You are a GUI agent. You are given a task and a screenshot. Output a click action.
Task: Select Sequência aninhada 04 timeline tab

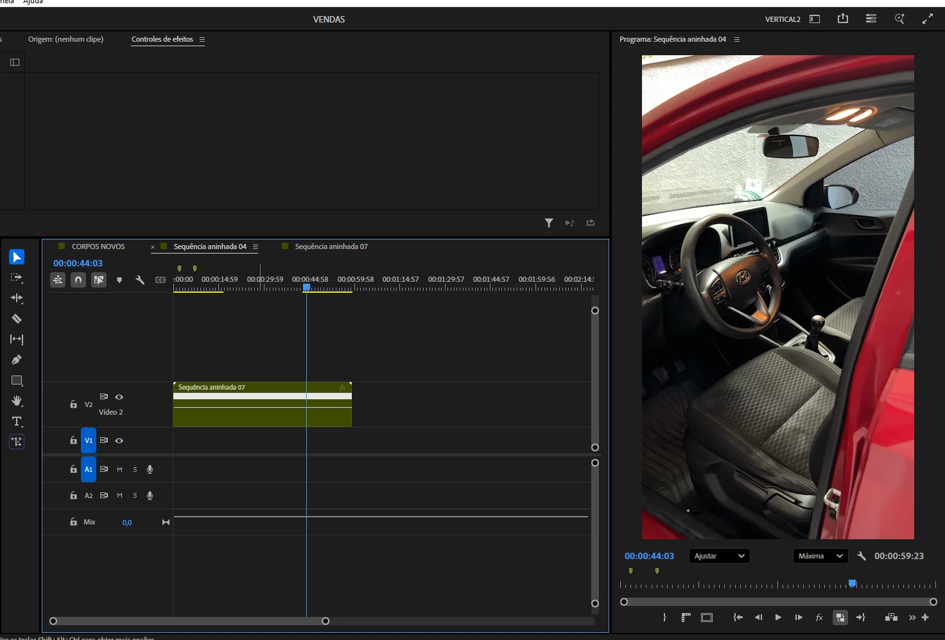click(x=210, y=246)
